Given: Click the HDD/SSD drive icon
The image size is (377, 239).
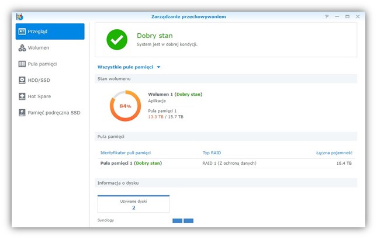Looking at the screenshot, I should pyautogui.click(x=22, y=80).
